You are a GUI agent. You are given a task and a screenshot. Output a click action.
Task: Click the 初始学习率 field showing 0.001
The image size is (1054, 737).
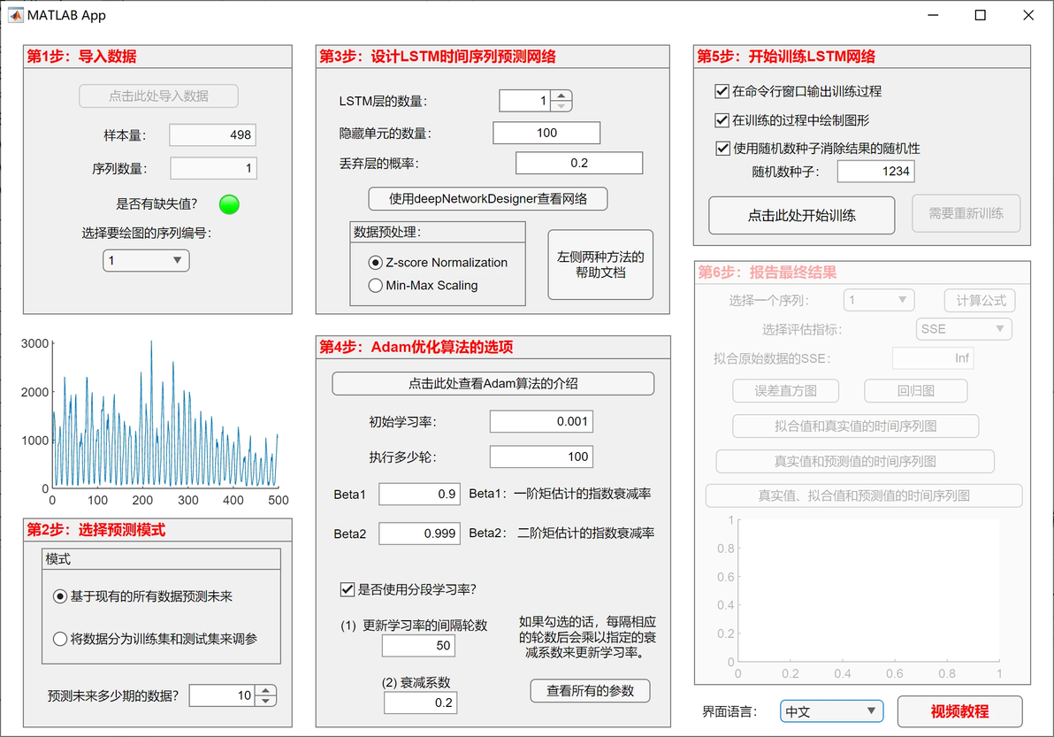[541, 422]
